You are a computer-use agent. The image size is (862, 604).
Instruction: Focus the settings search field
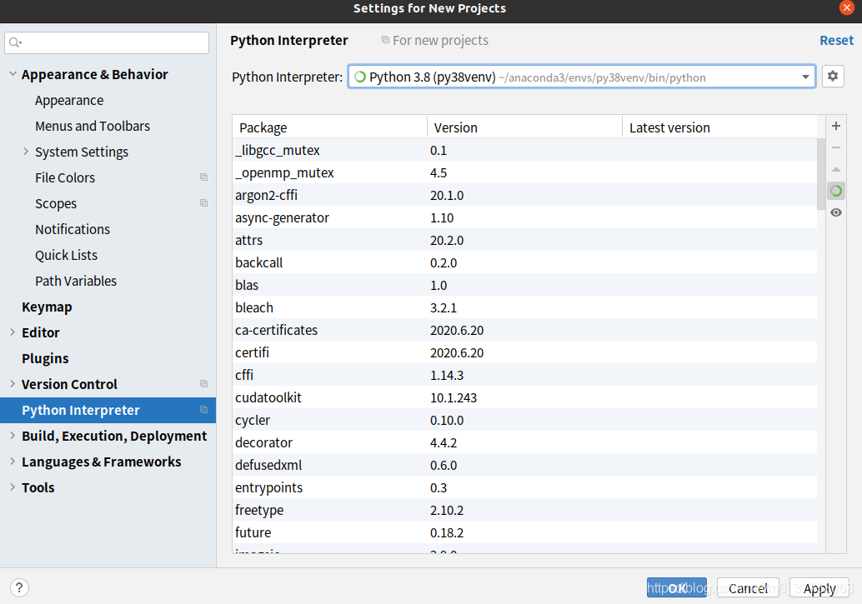pyautogui.click(x=108, y=42)
